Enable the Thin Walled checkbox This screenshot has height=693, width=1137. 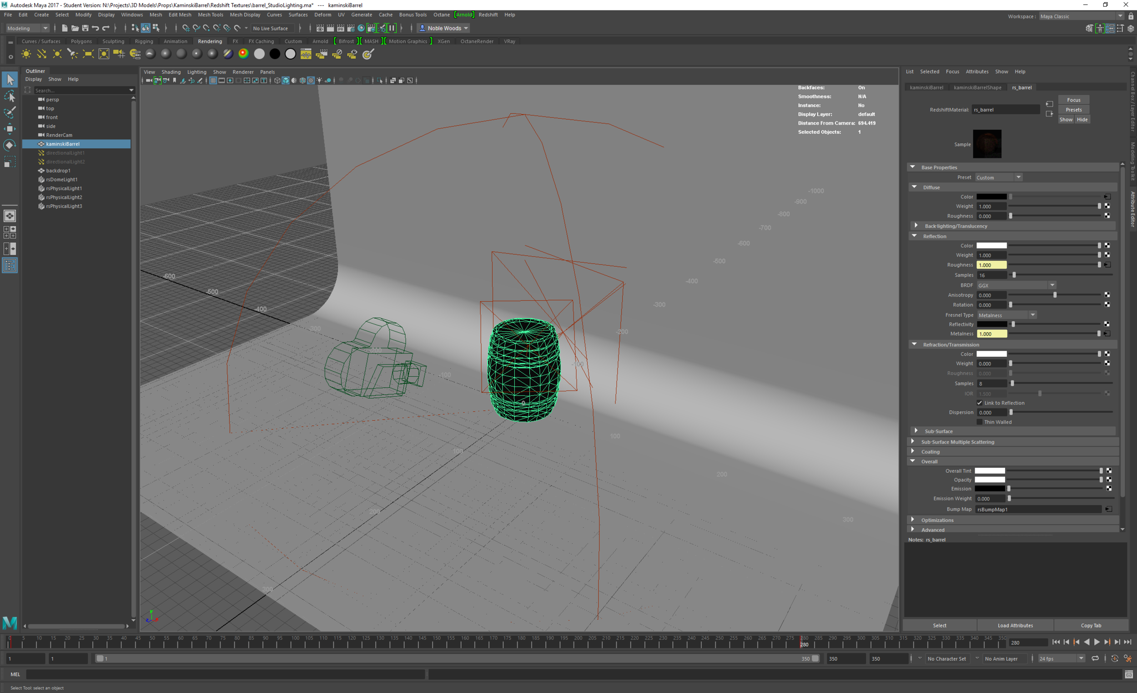pos(980,421)
